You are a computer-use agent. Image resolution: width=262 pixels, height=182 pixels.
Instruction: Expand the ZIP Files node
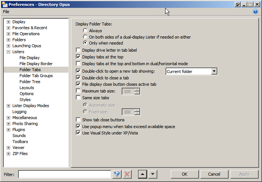click(8, 154)
